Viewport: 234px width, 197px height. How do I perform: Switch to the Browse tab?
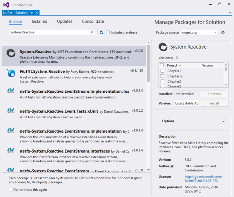pyautogui.click(x=16, y=21)
